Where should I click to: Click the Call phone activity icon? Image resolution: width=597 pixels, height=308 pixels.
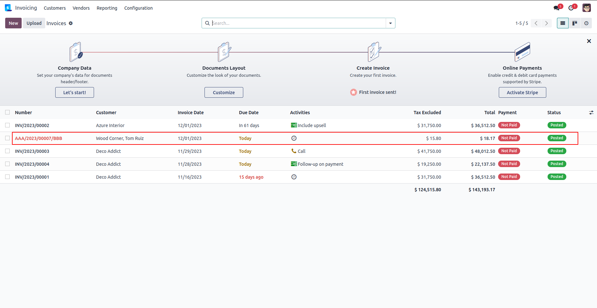294,151
